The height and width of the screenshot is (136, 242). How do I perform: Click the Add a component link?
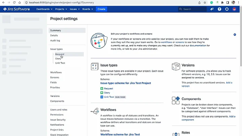click(x=208, y=118)
